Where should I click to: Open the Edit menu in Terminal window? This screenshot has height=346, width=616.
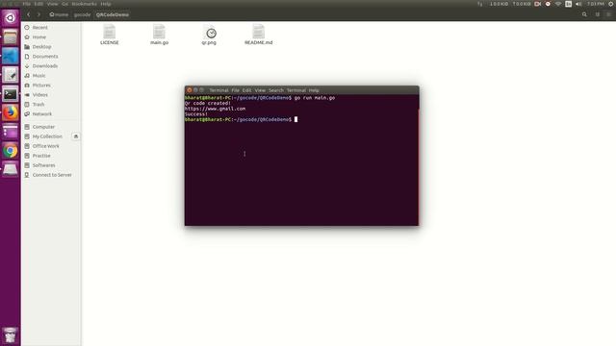[246, 90]
